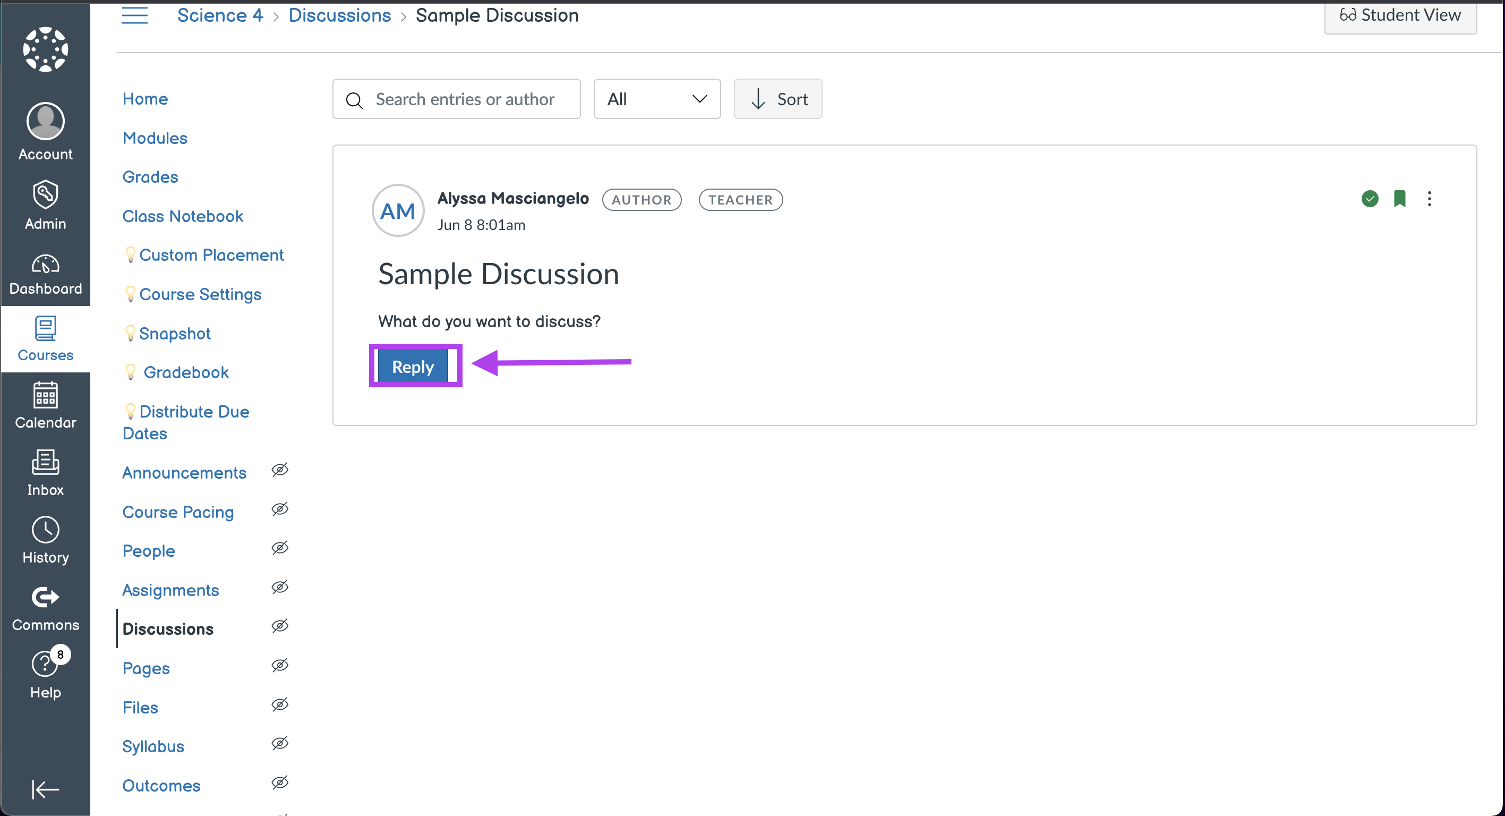Click the Outcomes hidden-eye icon
The height and width of the screenshot is (816, 1505).
(x=280, y=783)
